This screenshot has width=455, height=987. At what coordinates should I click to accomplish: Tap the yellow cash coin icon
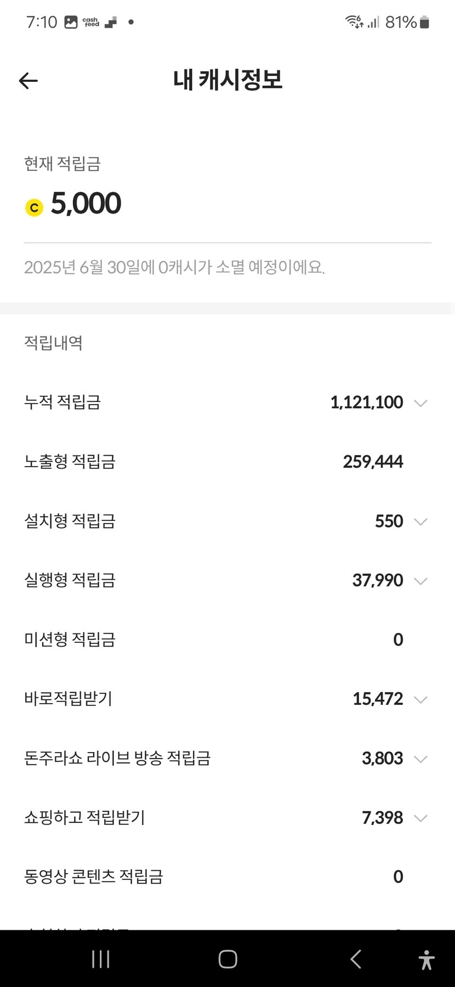[x=34, y=208]
